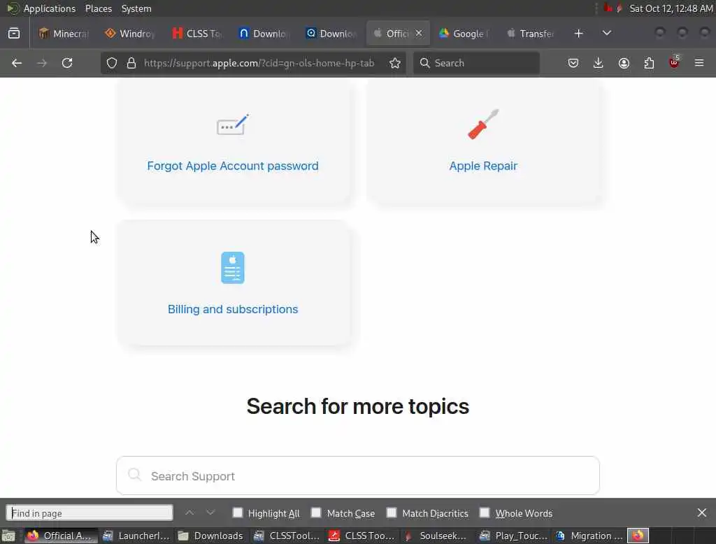Image resolution: width=716 pixels, height=544 pixels.
Task: Close the find bar
Action: click(x=702, y=513)
